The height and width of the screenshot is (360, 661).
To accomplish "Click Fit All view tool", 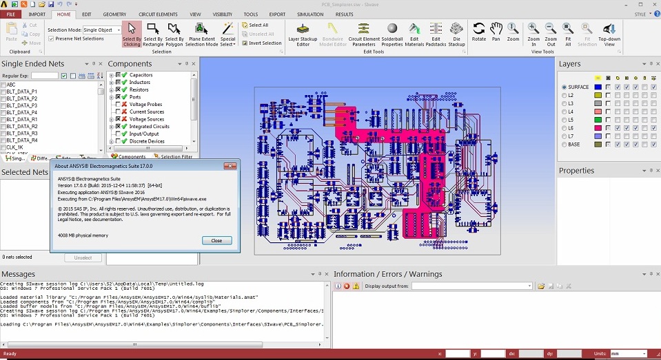I will click(568, 34).
